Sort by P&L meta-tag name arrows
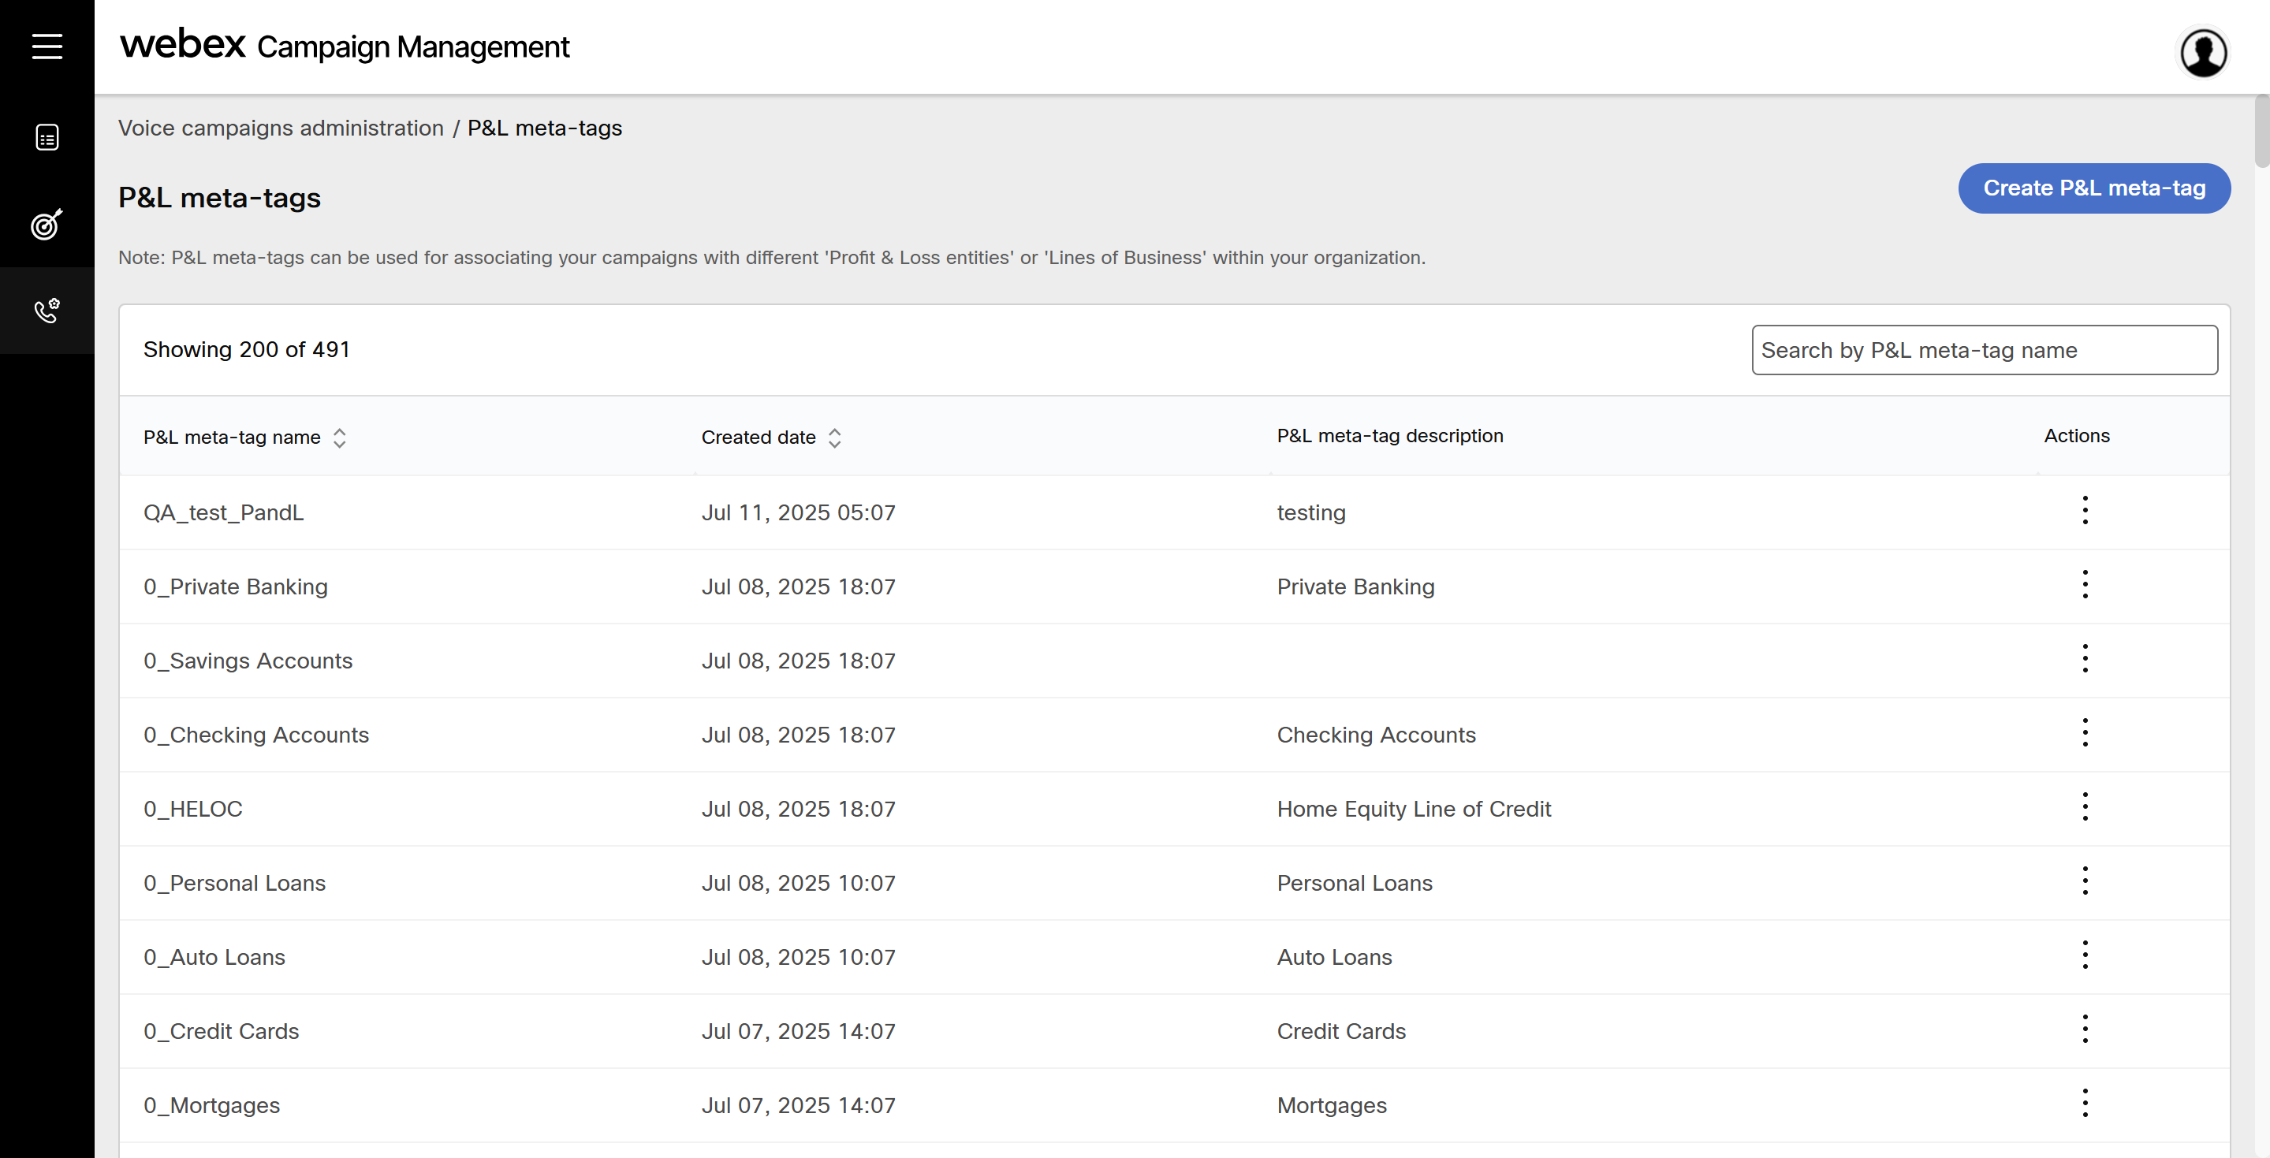Viewport: 2270px width, 1158px height. pyautogui.click(x=339, y=438)
